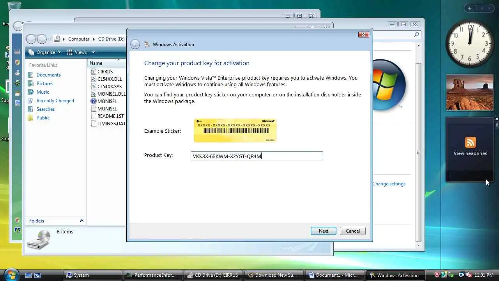Click Computer in the Explorer address bar
This screenshot has height=281, width=499.
tap(79, 39)
